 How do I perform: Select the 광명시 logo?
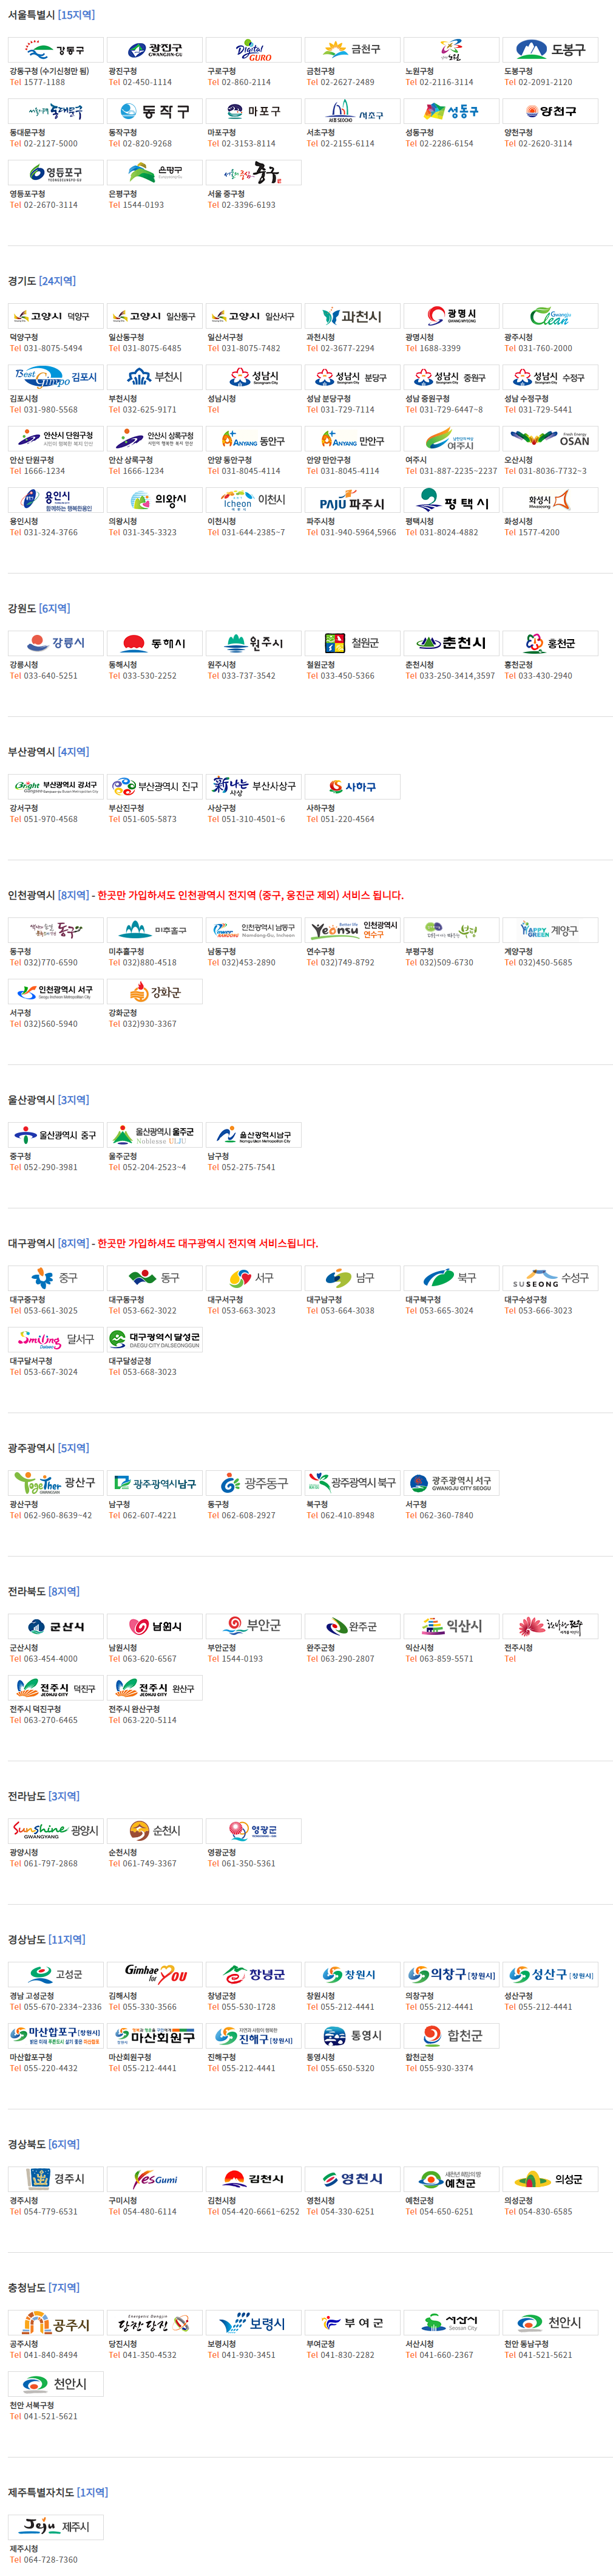[x=452, y=316]
